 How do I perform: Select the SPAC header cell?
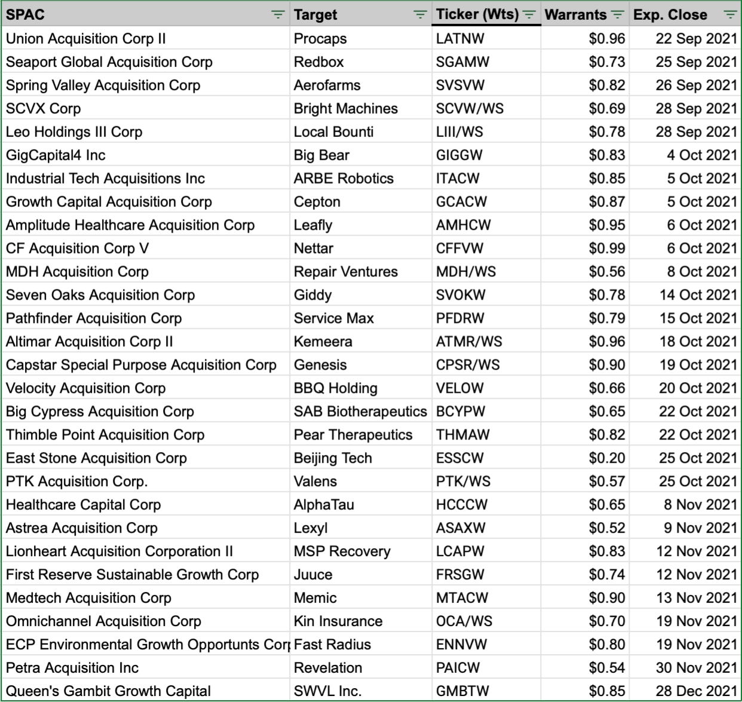(146, 14)
